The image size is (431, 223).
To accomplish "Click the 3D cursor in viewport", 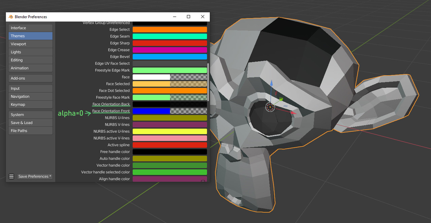I will click(x=270, y=107).
